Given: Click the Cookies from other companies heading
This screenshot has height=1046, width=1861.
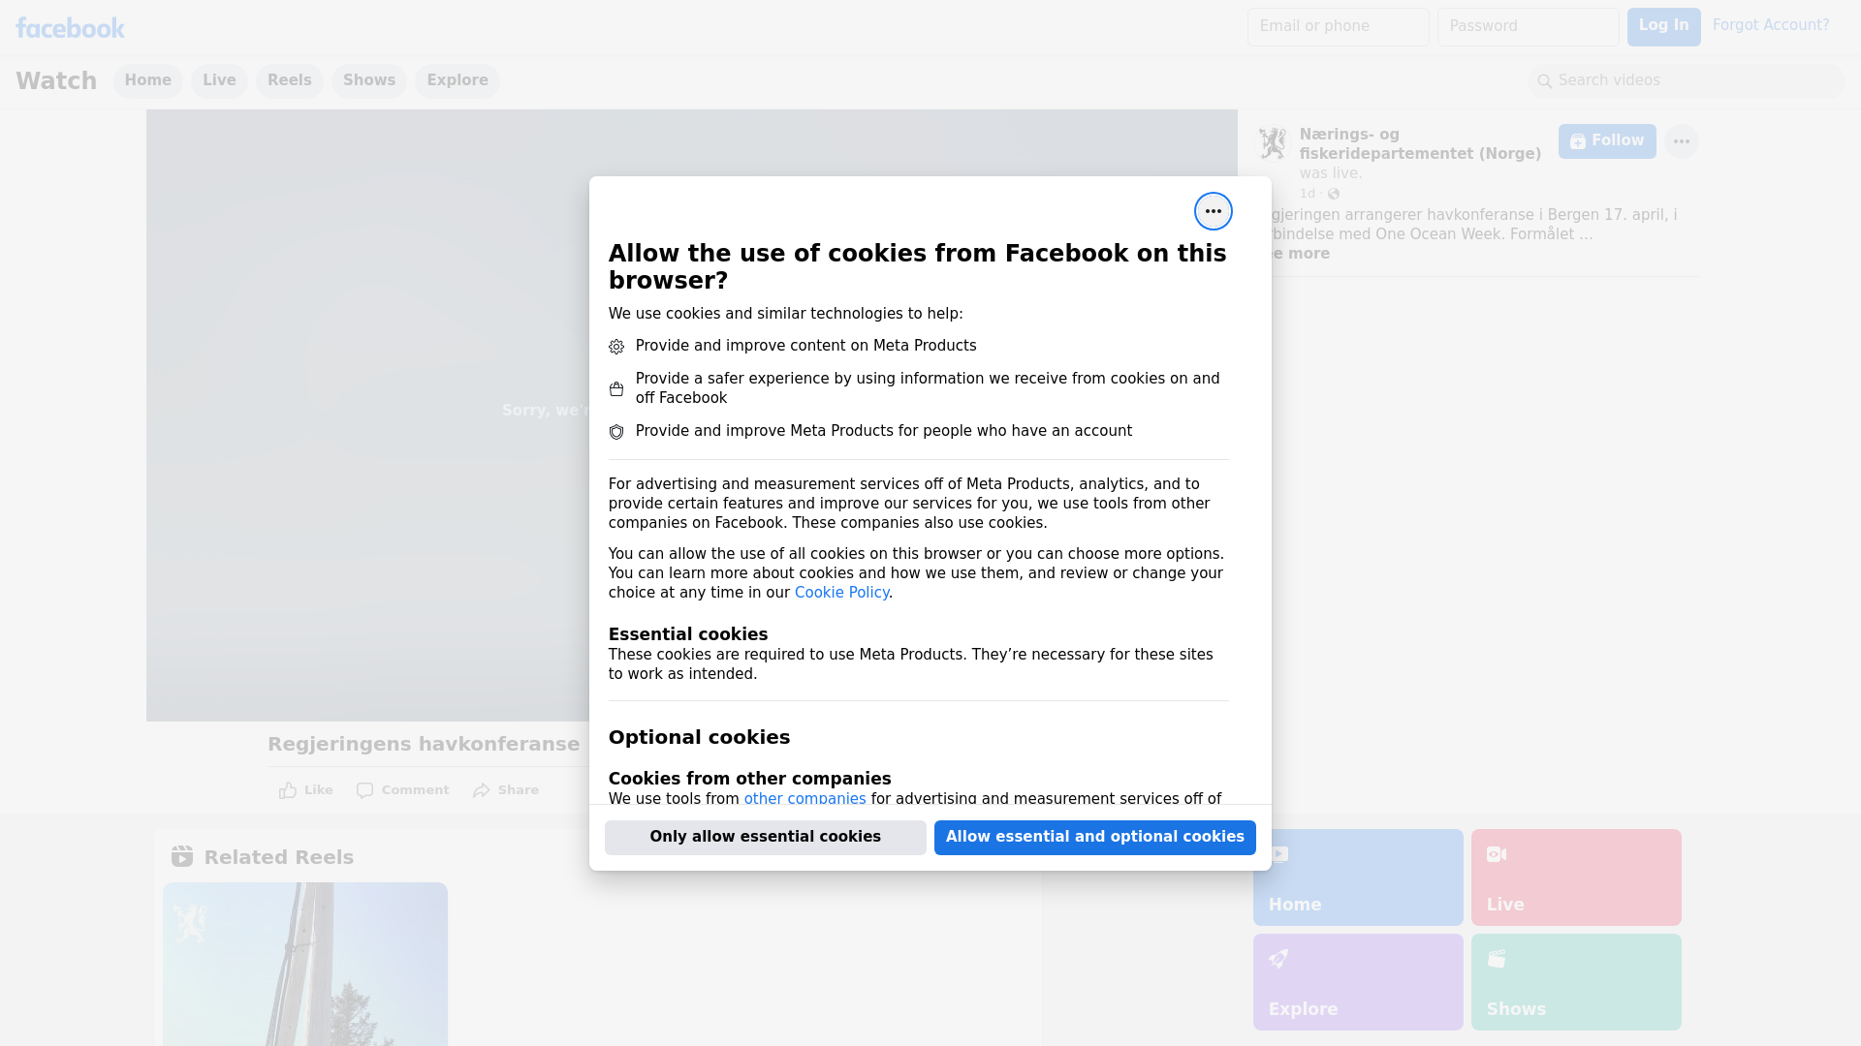Looking at the screenshot, I should click(x=749, y=779).
